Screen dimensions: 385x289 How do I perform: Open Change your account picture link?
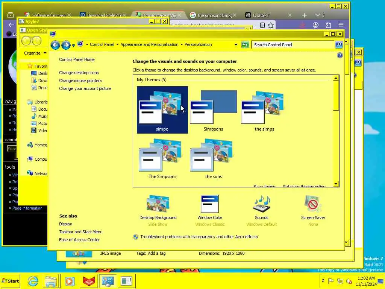tap(85, 88)
